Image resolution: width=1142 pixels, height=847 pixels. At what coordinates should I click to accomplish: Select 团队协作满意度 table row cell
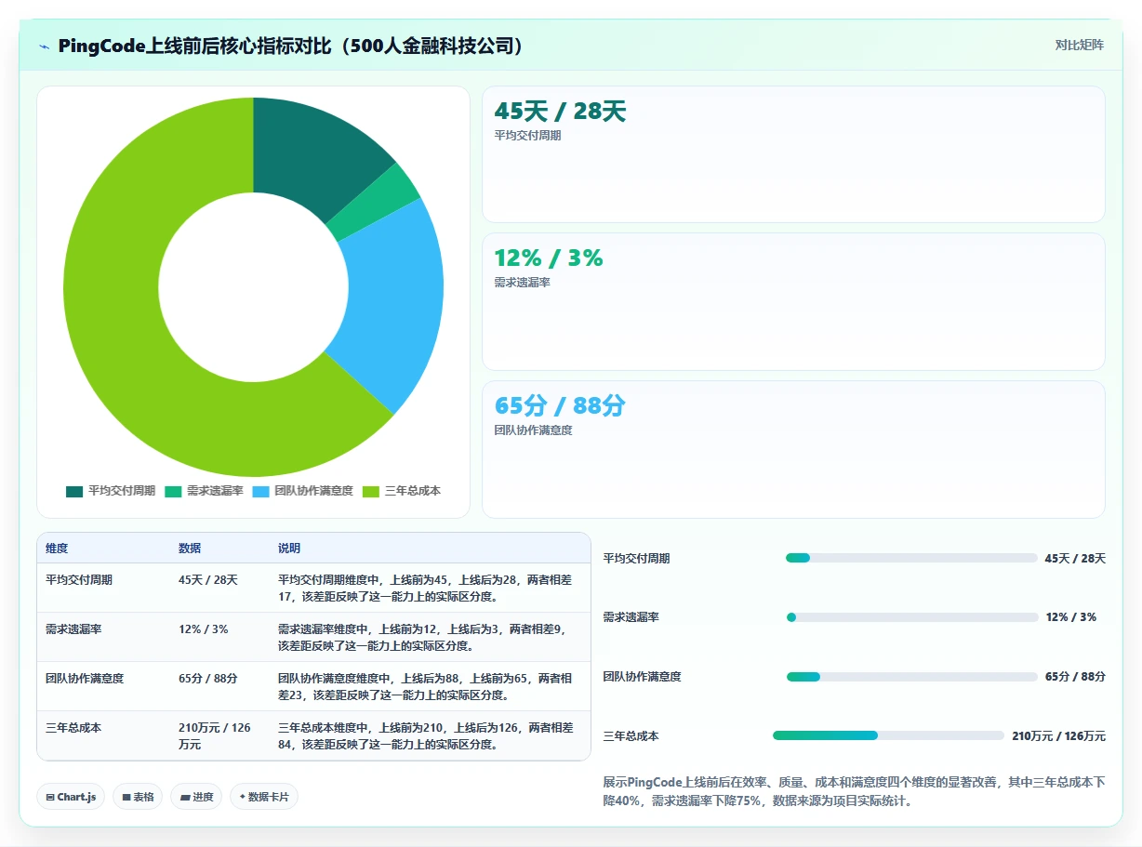(x=85, y=679)
